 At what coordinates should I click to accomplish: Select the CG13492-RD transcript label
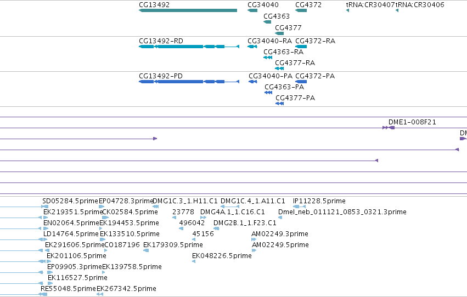click(x=161, y=41)
